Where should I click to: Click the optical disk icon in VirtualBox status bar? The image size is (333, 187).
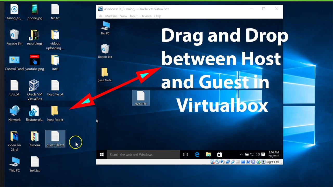217,162
